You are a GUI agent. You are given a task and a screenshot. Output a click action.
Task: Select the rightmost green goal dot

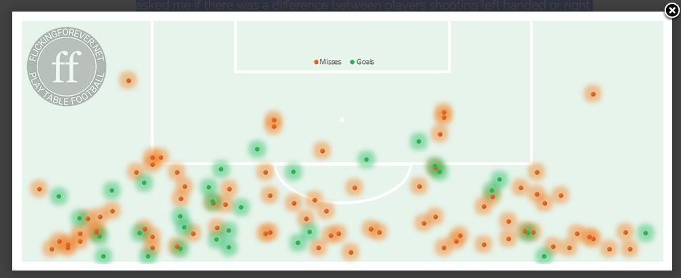click(645, 233)
